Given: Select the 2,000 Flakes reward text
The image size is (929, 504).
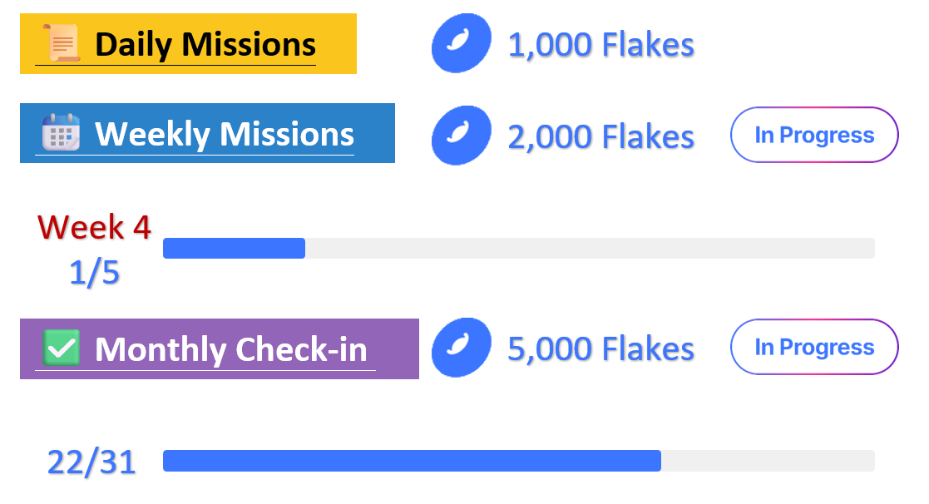Looking at the screenshot, I should point(600,136).
